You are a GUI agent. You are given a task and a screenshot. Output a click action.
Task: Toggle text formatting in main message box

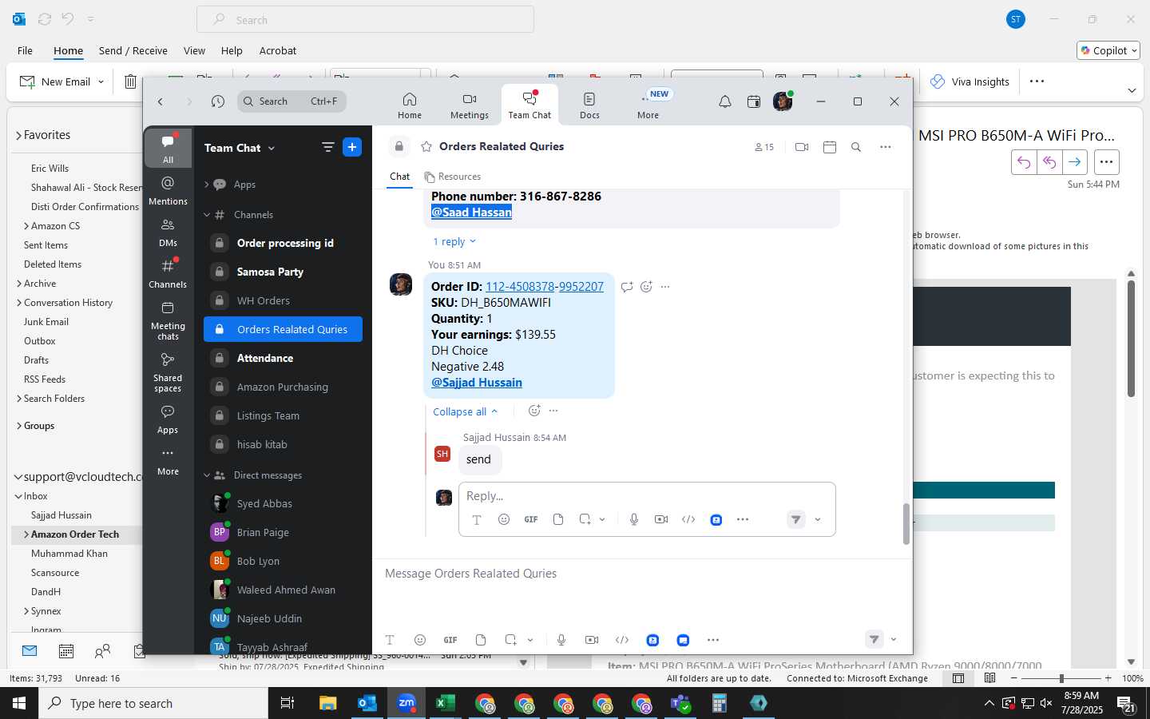[x=390, y=640]
